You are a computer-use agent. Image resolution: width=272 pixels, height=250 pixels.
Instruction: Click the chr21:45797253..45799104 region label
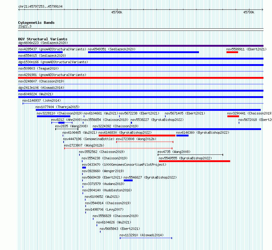click(x=40, y=7)
